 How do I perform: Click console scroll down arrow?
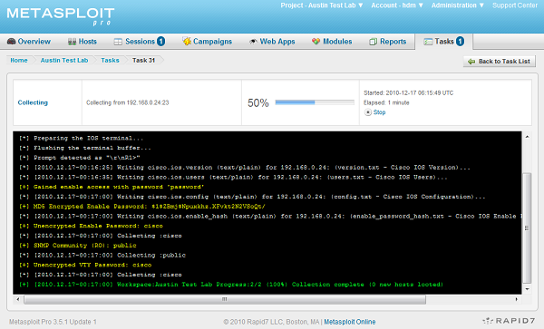point(527,289)
